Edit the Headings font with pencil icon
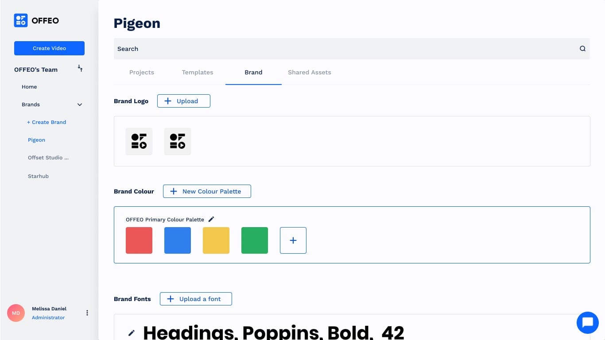This screenshot has height=340, width=605. (132, 332)
